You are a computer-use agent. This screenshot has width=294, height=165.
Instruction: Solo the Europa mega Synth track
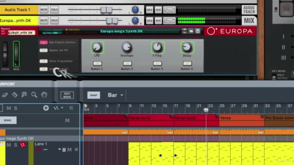point(16,145)
